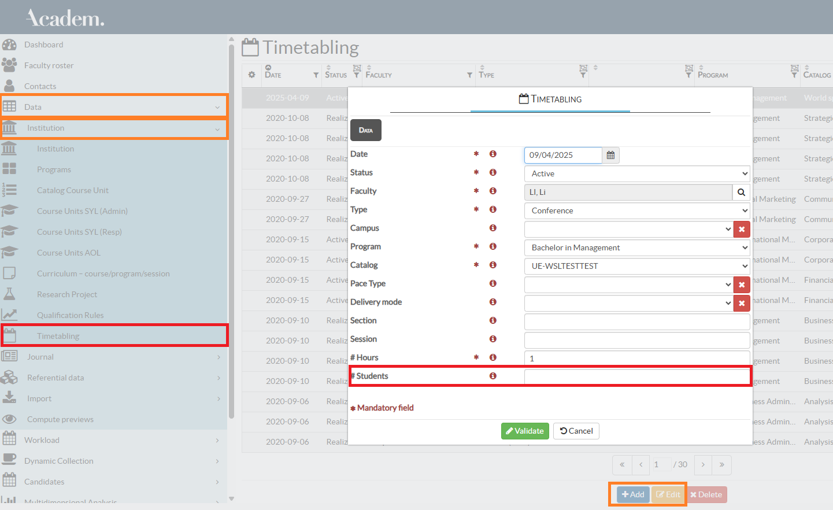Open Catalog dropdown UE-WSLTESTTEST
This screenshot has height=510, width=833.
[x=636, y=266]
